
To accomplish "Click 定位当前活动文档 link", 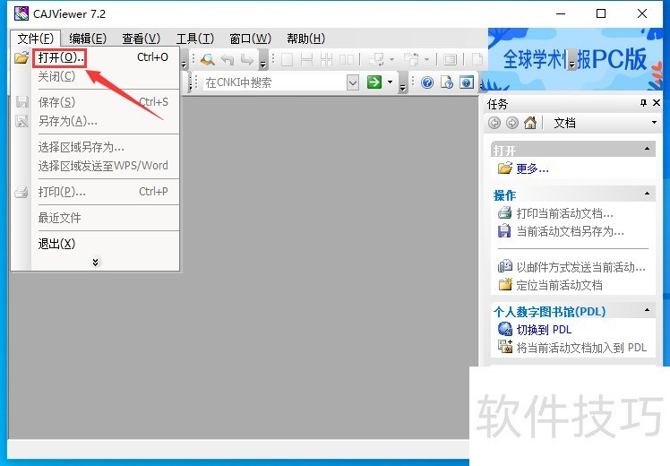I will pos(559,285).
